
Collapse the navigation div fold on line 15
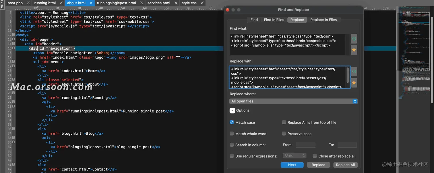(13, 48)
